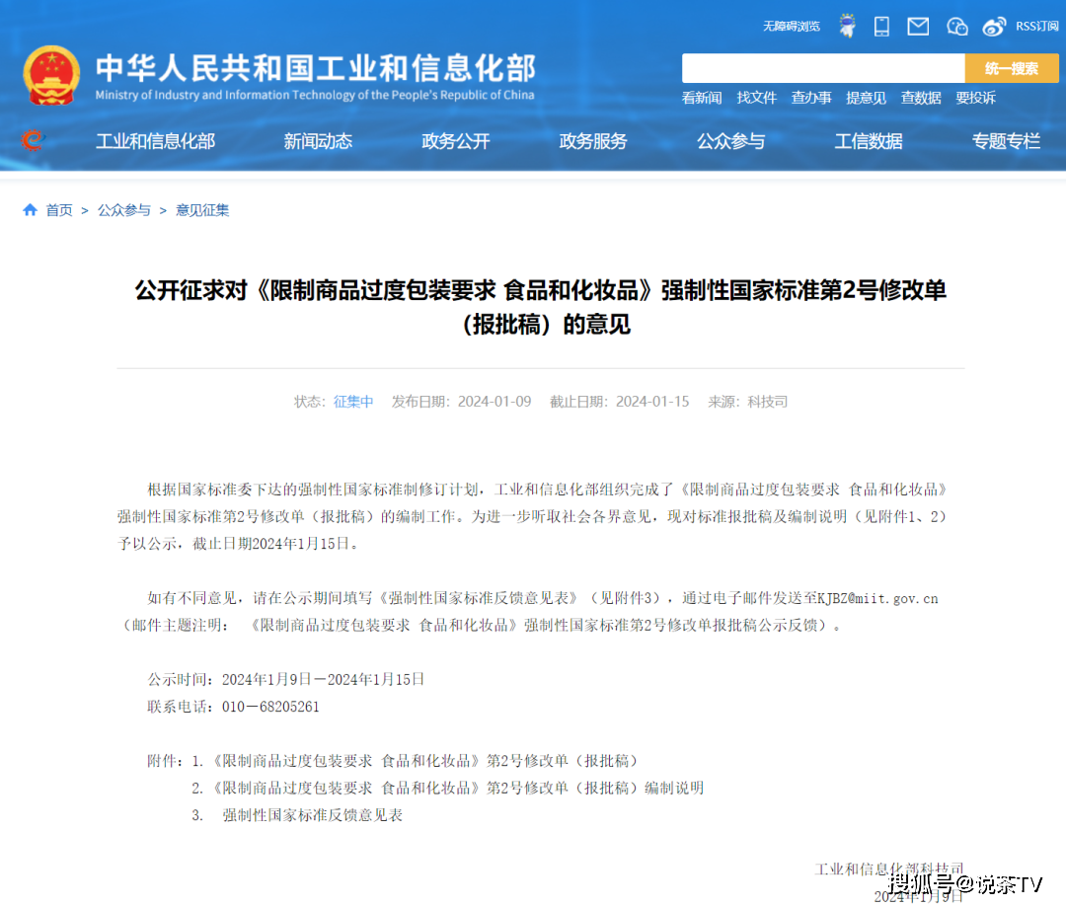Open the 工信数据 navigation menu

(x=869, y=141)
